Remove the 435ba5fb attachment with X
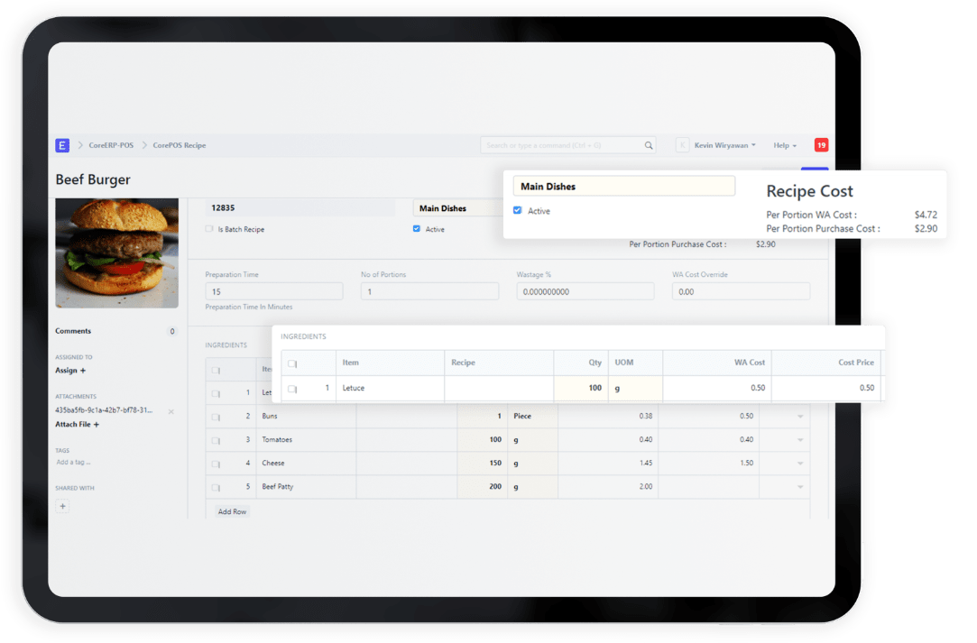Screen dimensions: 977x643 (x=171, y=411)
